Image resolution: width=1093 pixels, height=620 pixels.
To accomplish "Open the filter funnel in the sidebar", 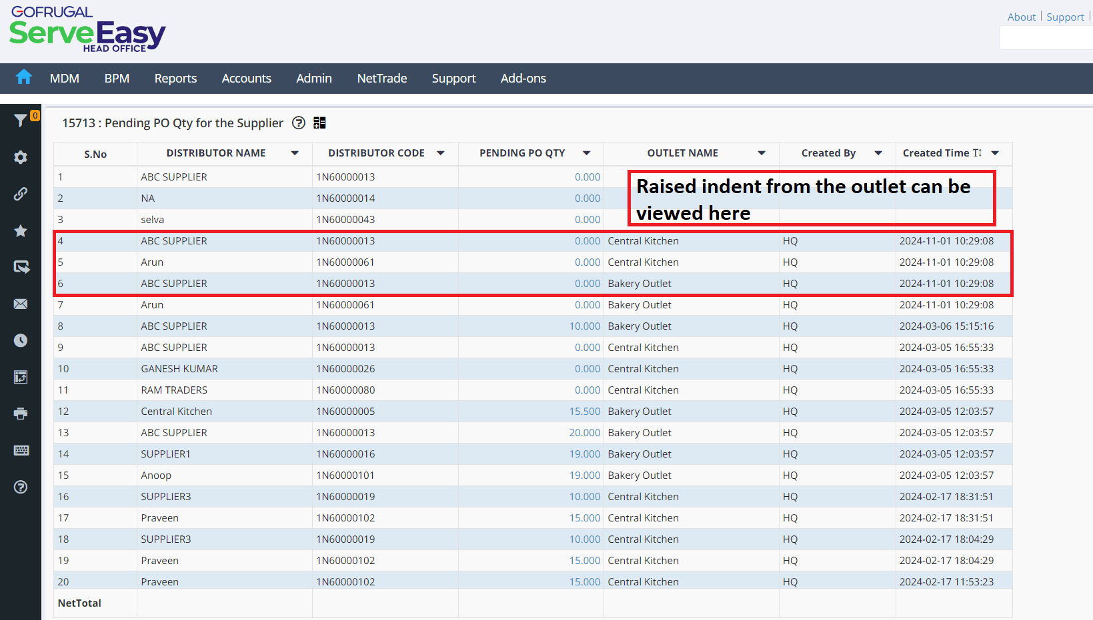I will pyautogui.click(x=20, y=120).
